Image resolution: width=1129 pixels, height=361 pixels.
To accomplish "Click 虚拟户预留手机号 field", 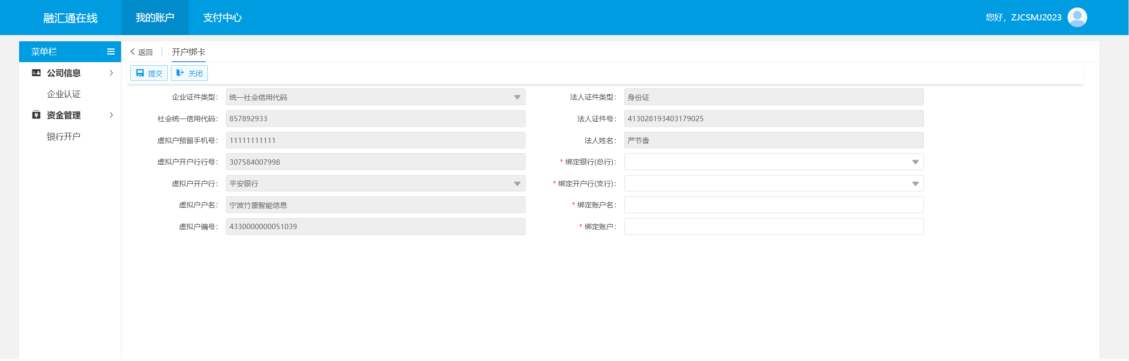I will (376, 140).
